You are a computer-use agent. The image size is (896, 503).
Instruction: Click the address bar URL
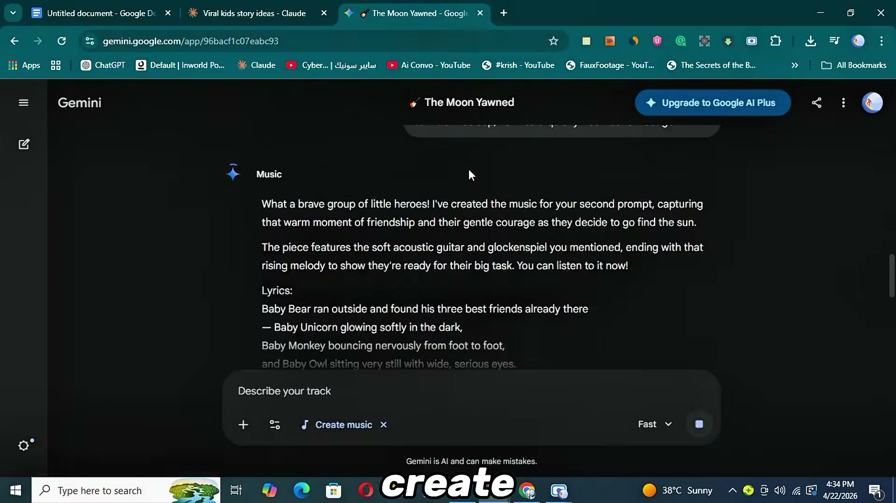[191, 41]
